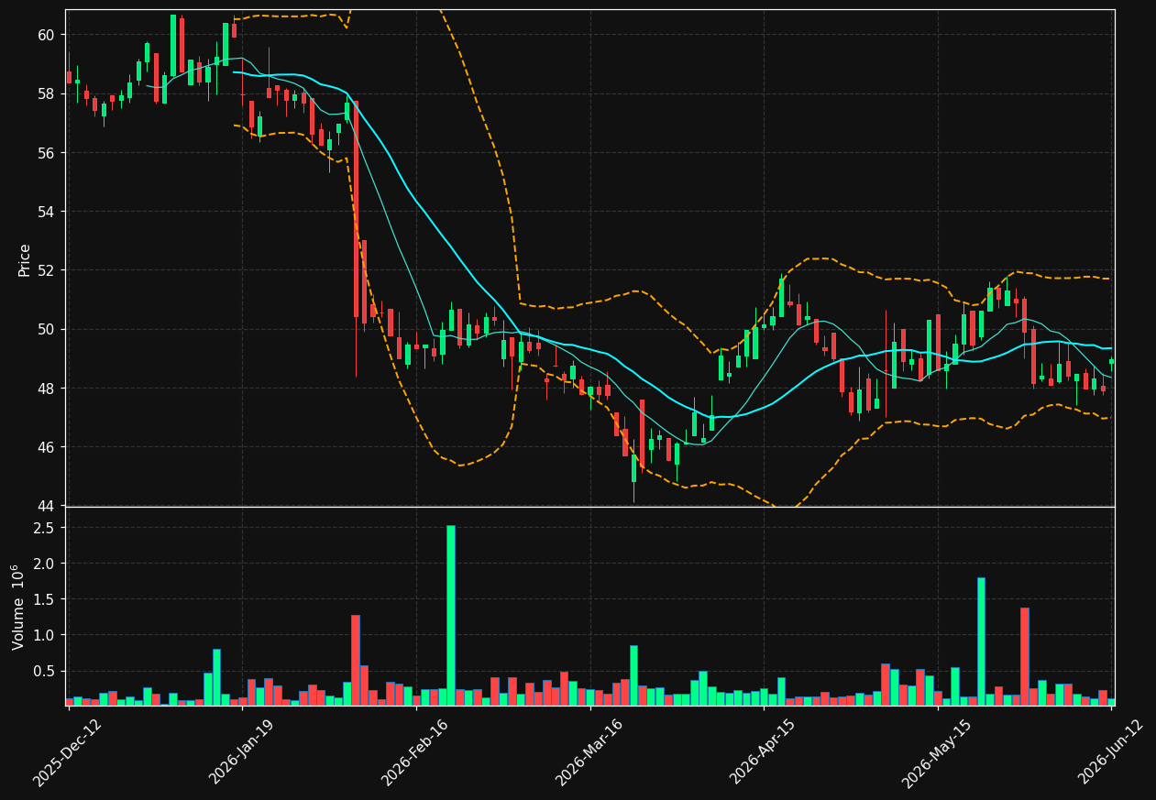Click the 56 price tick label
The width and height of the screenshot is (1156, 800).
coord(47,153)
